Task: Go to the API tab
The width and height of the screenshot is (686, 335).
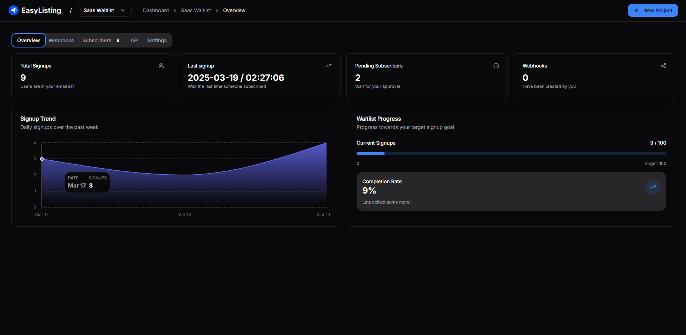Action: (x=134, y=40)
